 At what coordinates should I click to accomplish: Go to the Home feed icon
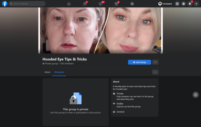tap(69, 4)
